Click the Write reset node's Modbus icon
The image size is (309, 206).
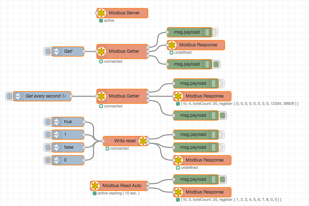[143, 141]
